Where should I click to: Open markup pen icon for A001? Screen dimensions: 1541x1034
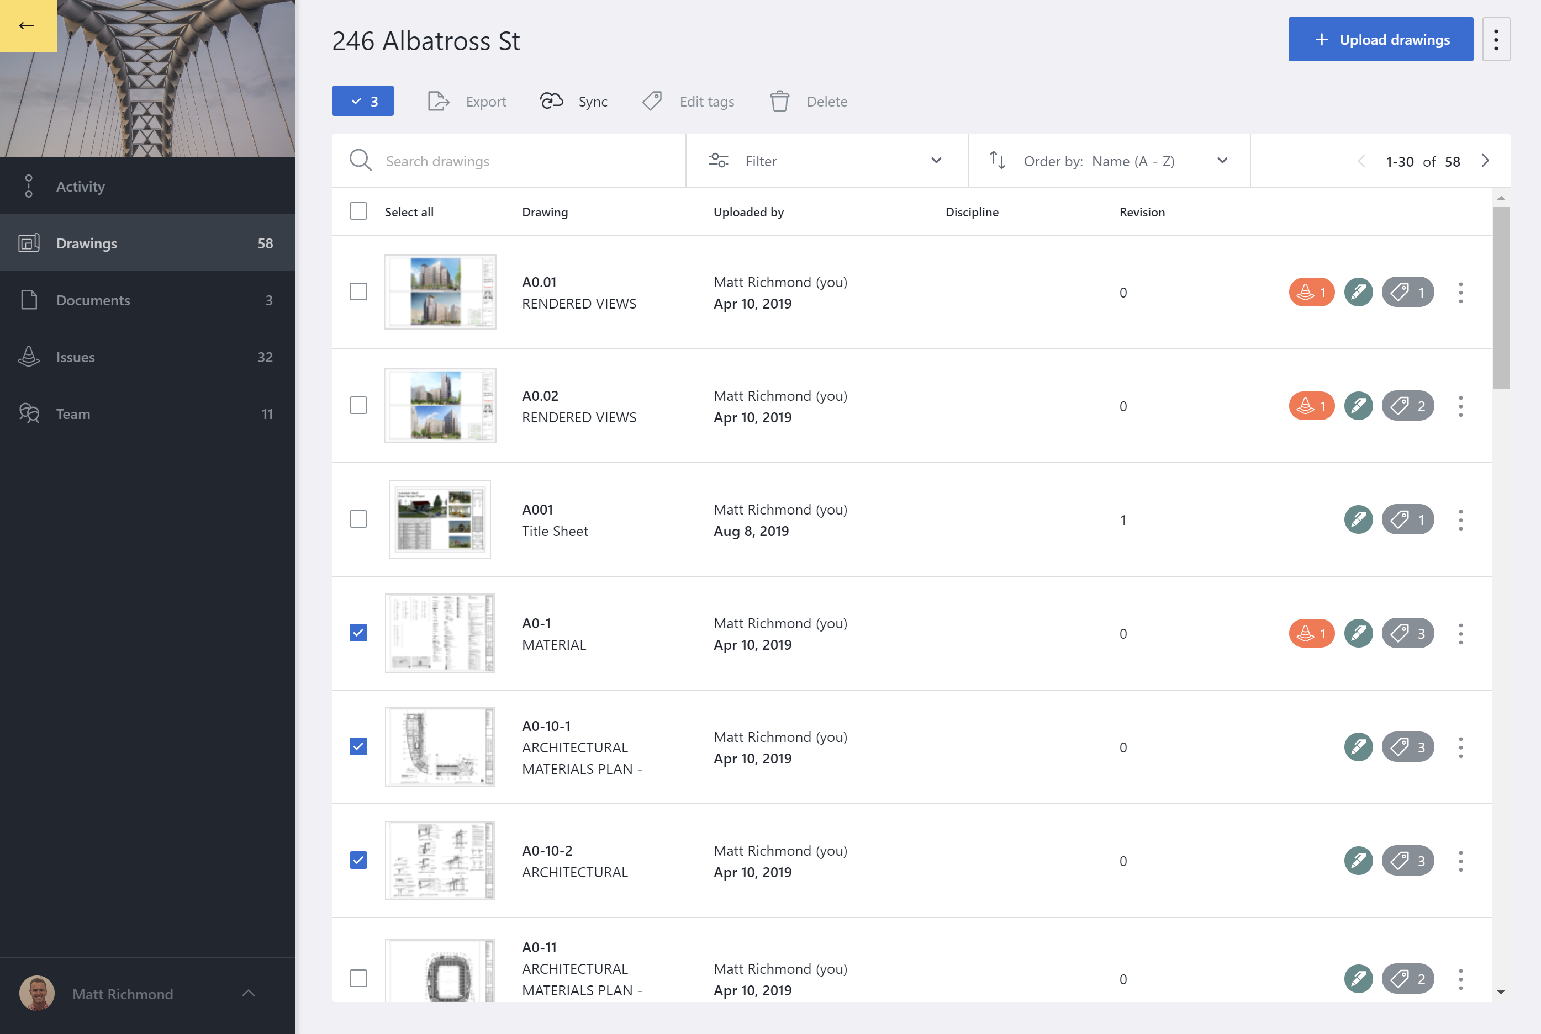[1358, 519]
